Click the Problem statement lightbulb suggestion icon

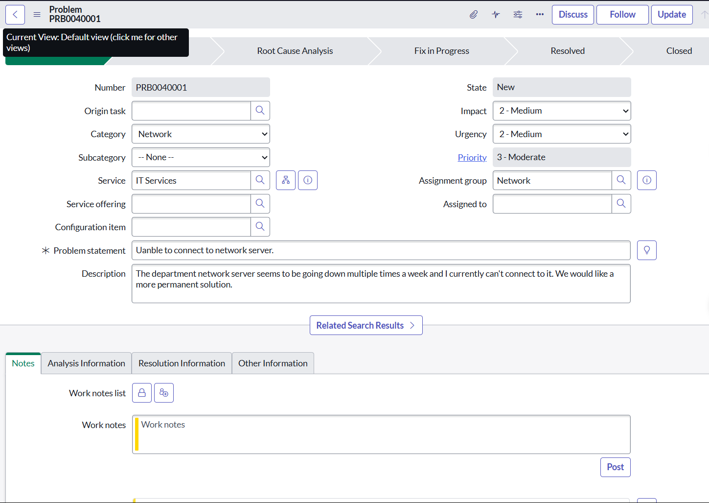pos(647,250)
